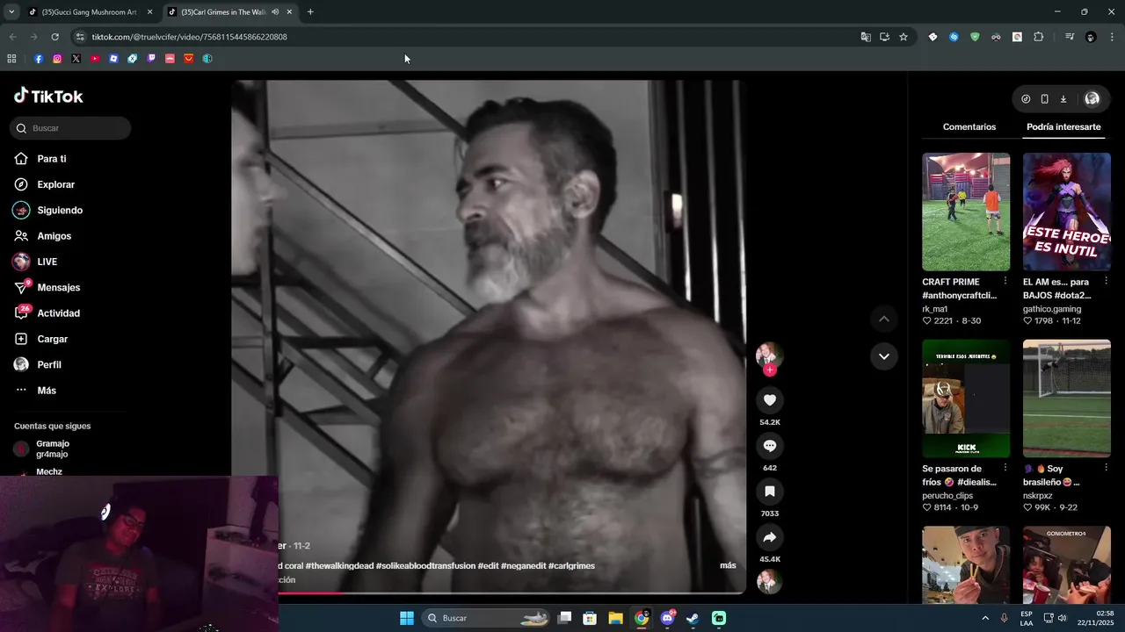Screen dimensions: 1125x632
Task: Follow creator via the red plus badge
Action: (x=770, y=370)
